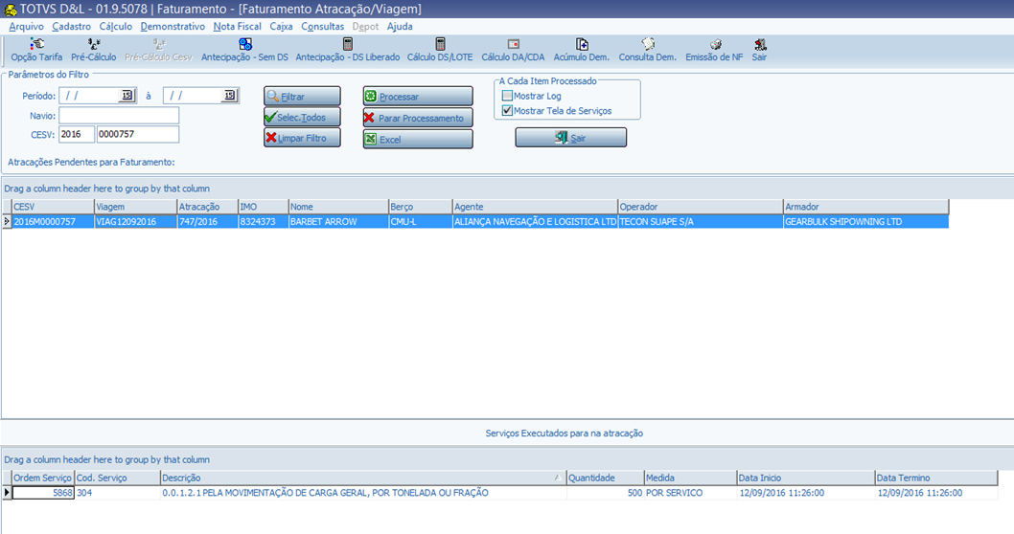
Task: Sort by Data Inicio column header
Action: tap(806, 478)
